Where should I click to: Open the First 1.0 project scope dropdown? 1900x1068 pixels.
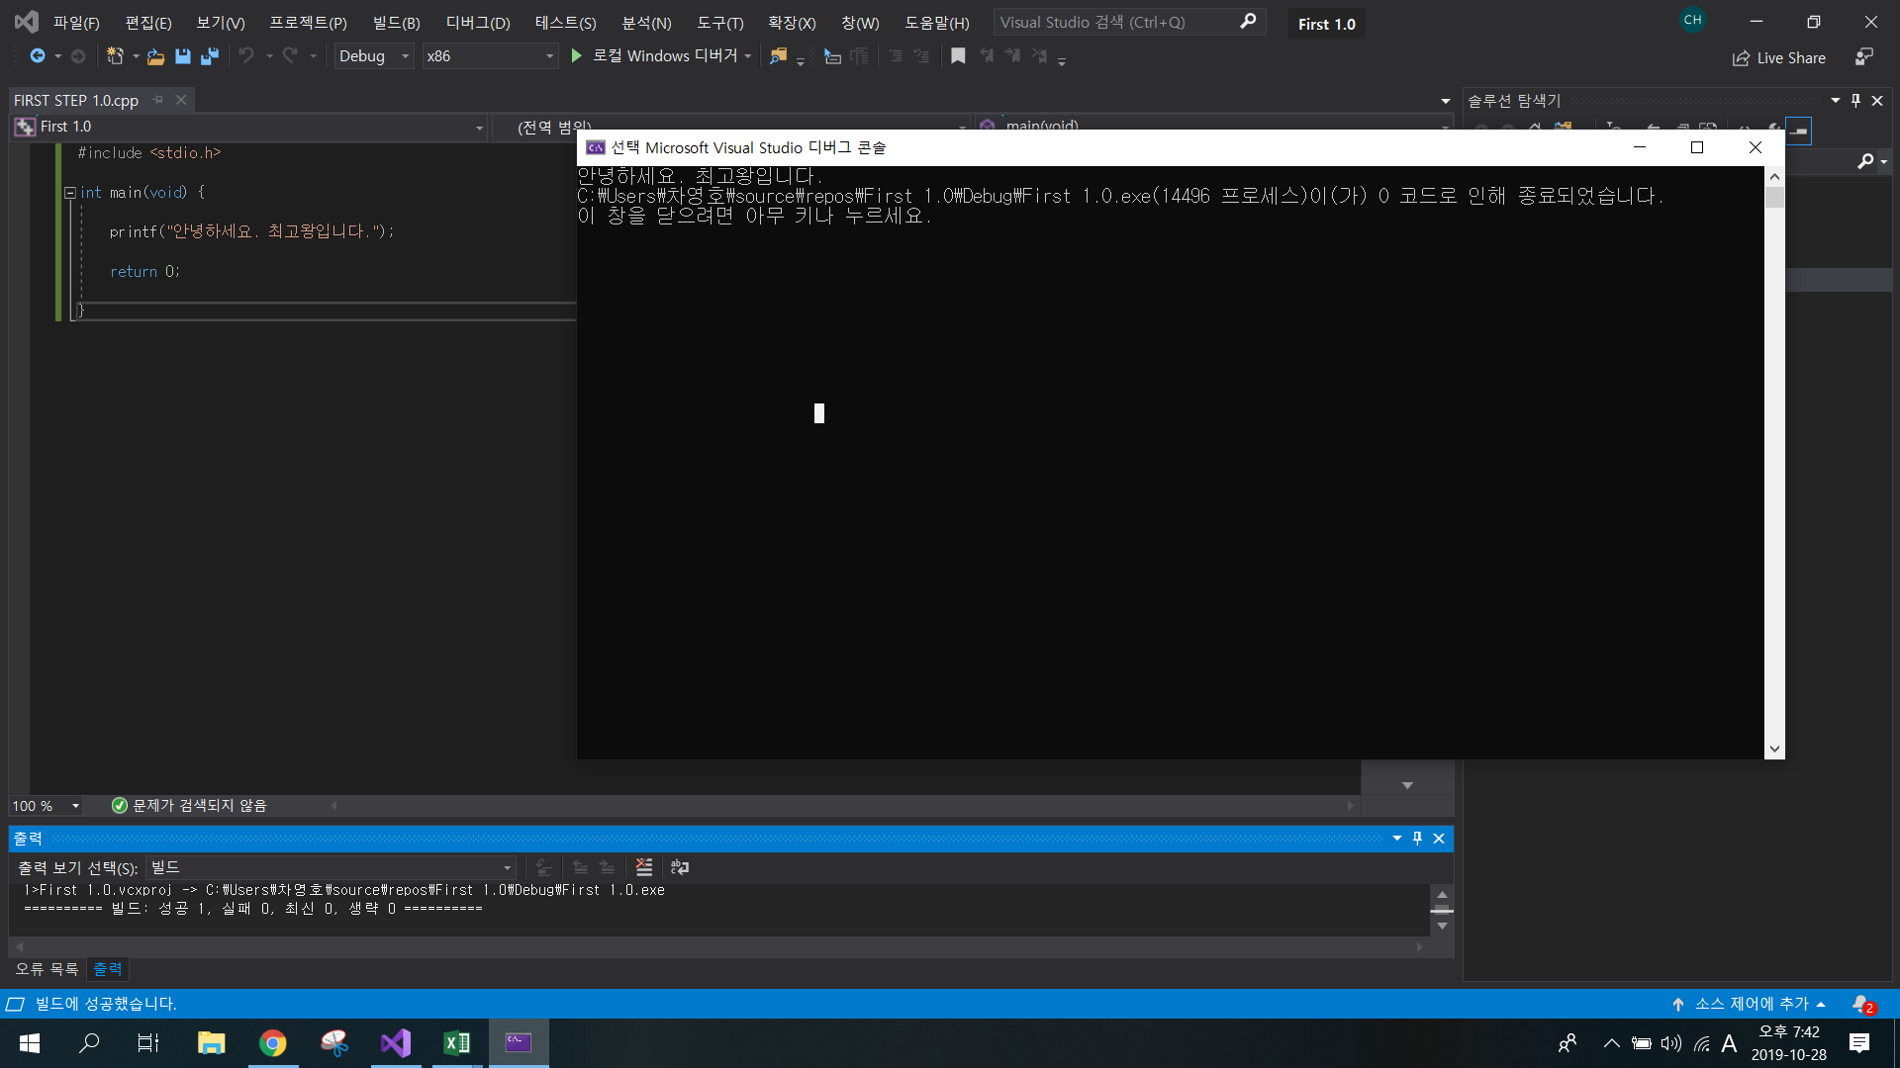[x=249, y=127]
